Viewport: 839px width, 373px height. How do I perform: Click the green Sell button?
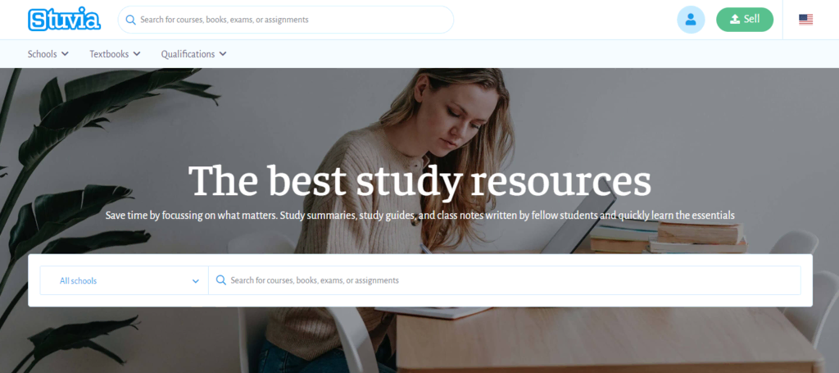point(744,20)
